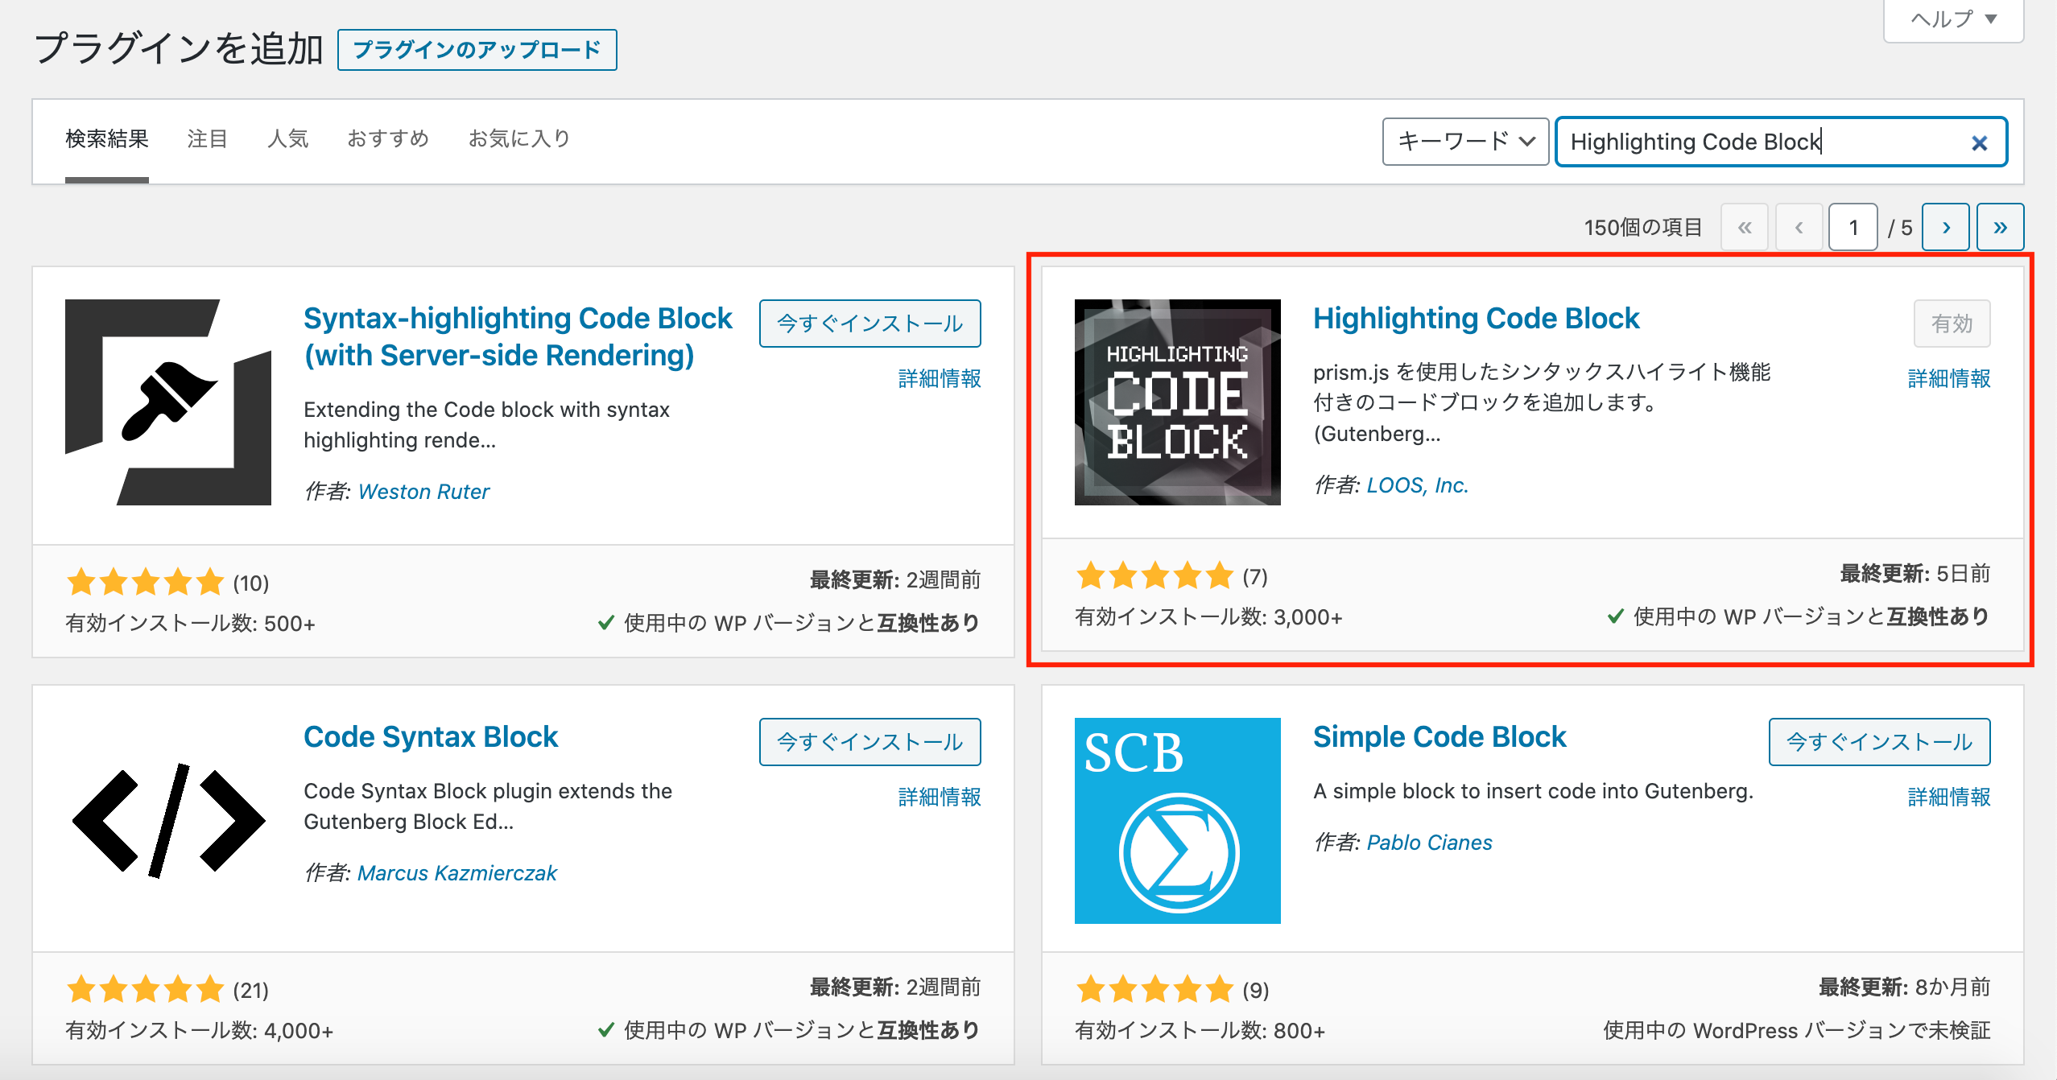Click the current page number field
This screenshot has width=2057, height=1080.
(x=1853, y=228)
